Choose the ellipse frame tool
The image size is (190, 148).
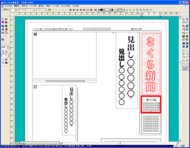coord(187,22)
